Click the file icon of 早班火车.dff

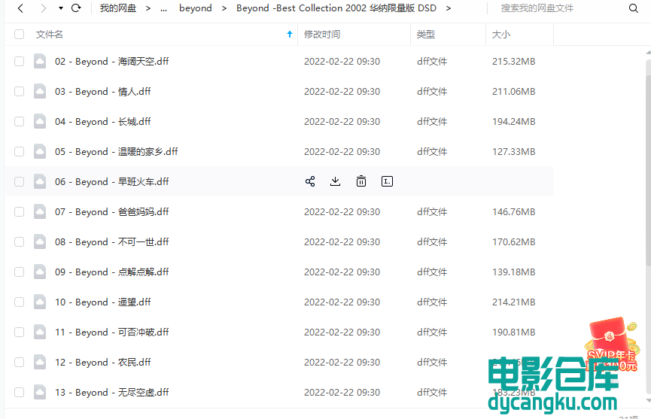(x=40, y=181)
